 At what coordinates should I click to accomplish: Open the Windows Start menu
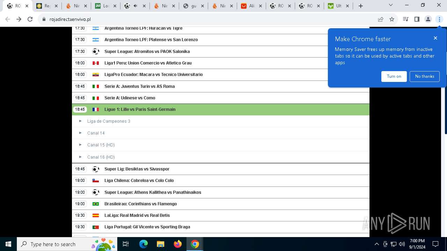8,244
